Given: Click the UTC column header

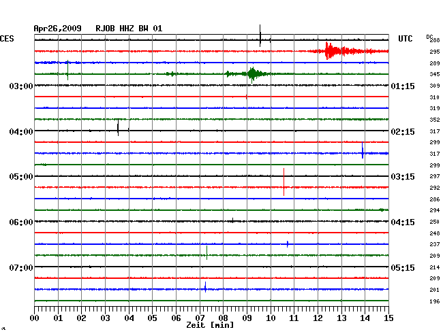Looking at the screenshot, I should click(405, 39).
